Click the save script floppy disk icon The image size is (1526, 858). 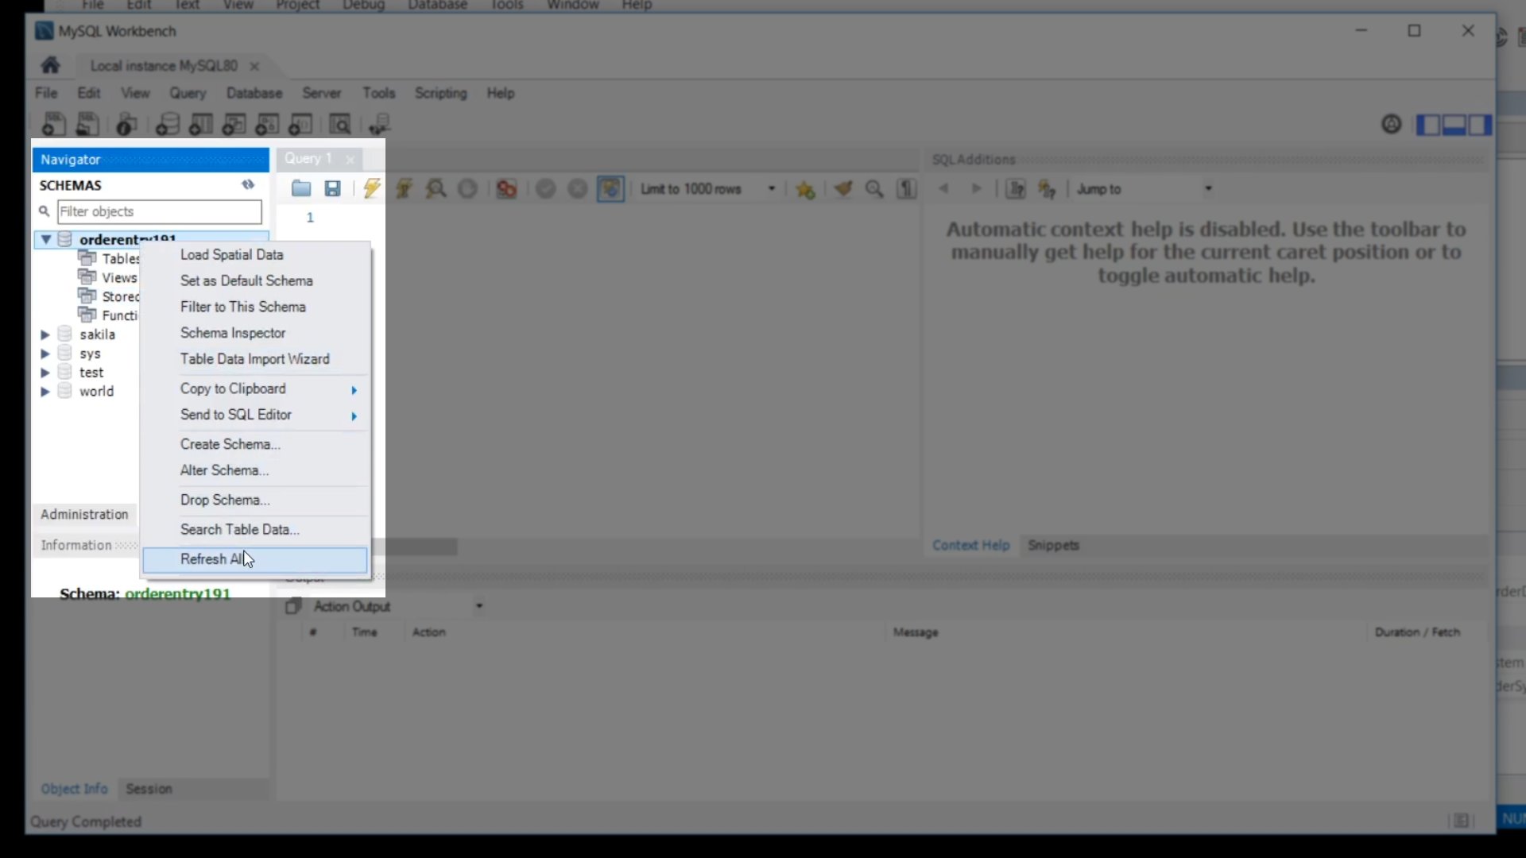point(333,189)
